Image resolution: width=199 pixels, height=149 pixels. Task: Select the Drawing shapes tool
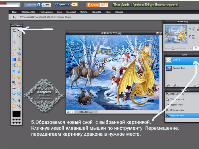click(19, 65)
